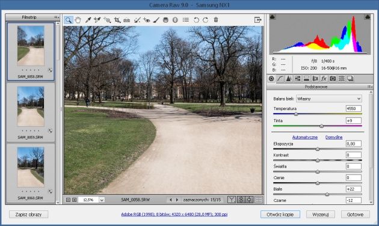Select the Red Eye Removal tool

point(146,20)
